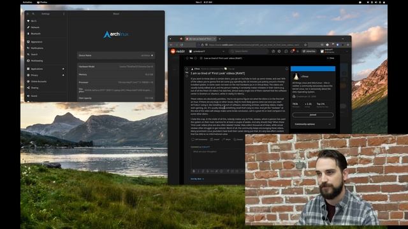Expand Community options in the Reddit sidebar

coord(312,124)
